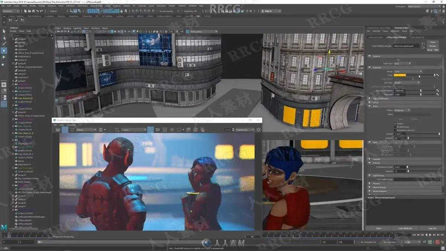
Task: Open the Windows menu in the main menu bar
Action: (x=52, y=6)
